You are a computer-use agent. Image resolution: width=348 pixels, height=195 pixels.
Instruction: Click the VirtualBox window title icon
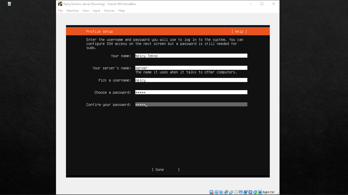(60, 4)
